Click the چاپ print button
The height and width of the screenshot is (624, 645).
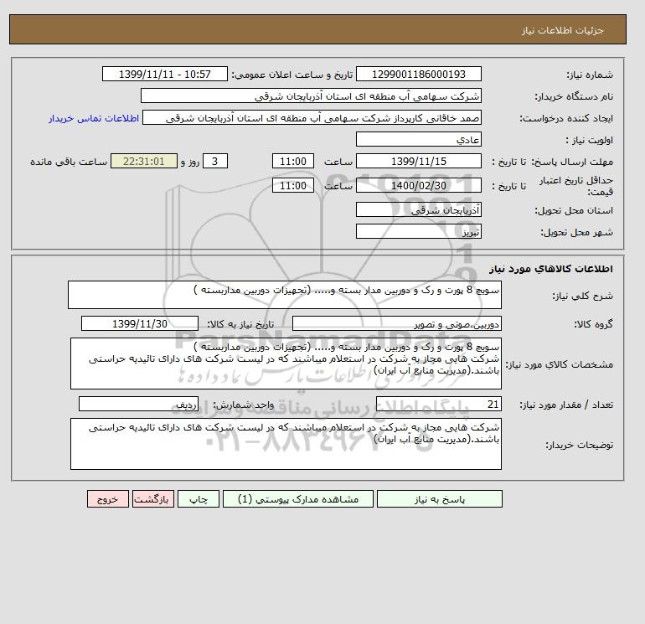pyautogui.click(x=199, y=499)
